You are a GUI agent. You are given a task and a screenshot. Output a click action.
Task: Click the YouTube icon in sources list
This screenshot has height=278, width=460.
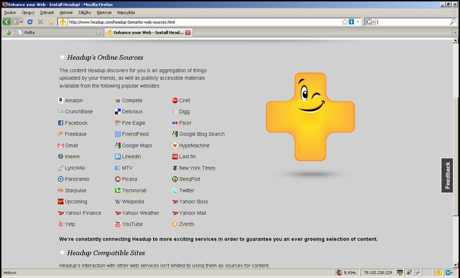pyautogui.click(x=118, y=224)
